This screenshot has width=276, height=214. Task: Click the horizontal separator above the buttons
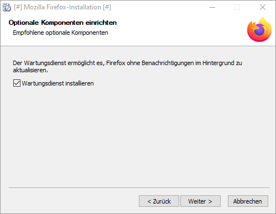point(139,188)
